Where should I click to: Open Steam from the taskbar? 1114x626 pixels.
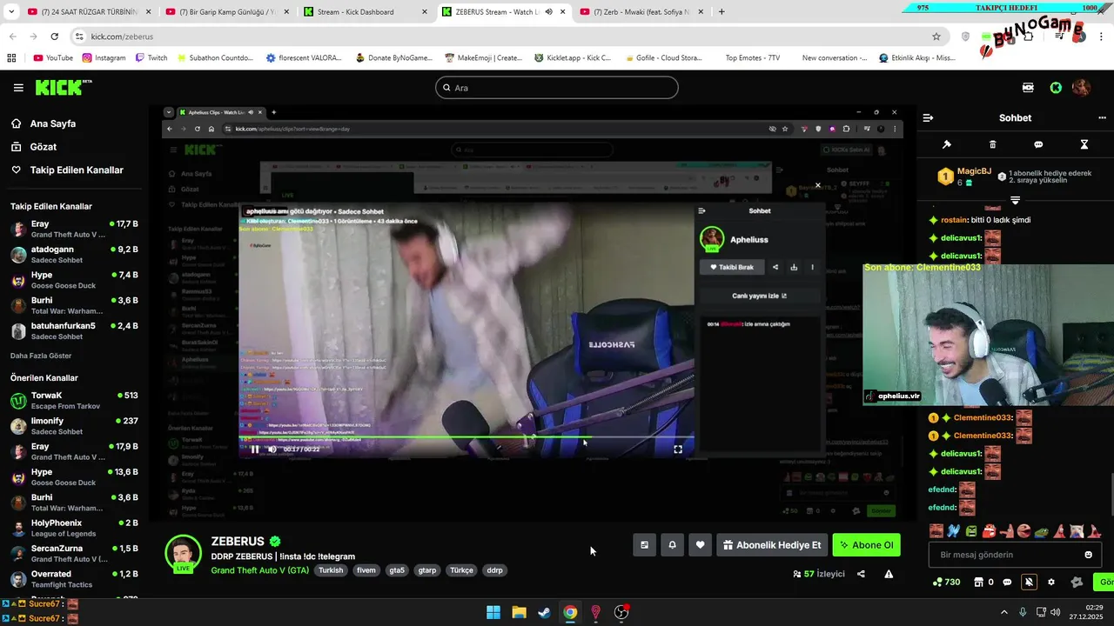click(x=544, y=612)
